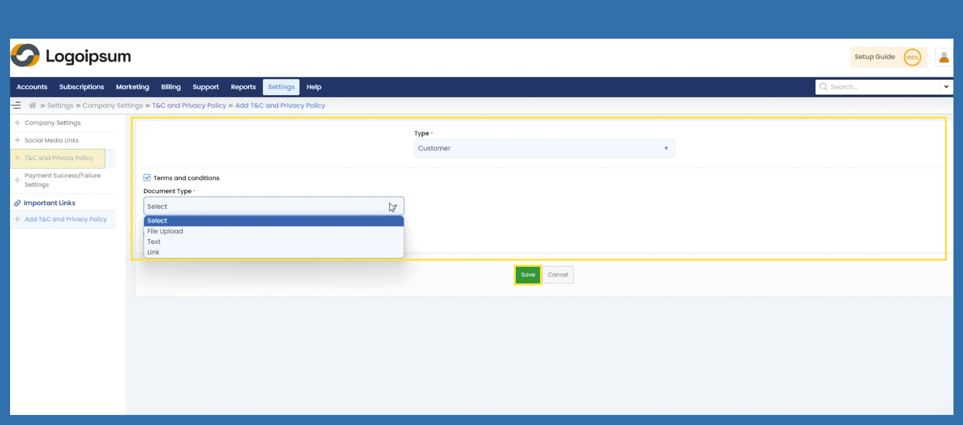Viewport: 963px width, 425px height.
Task: Click the 100% setup progress circle
Action: click(912, 57)
